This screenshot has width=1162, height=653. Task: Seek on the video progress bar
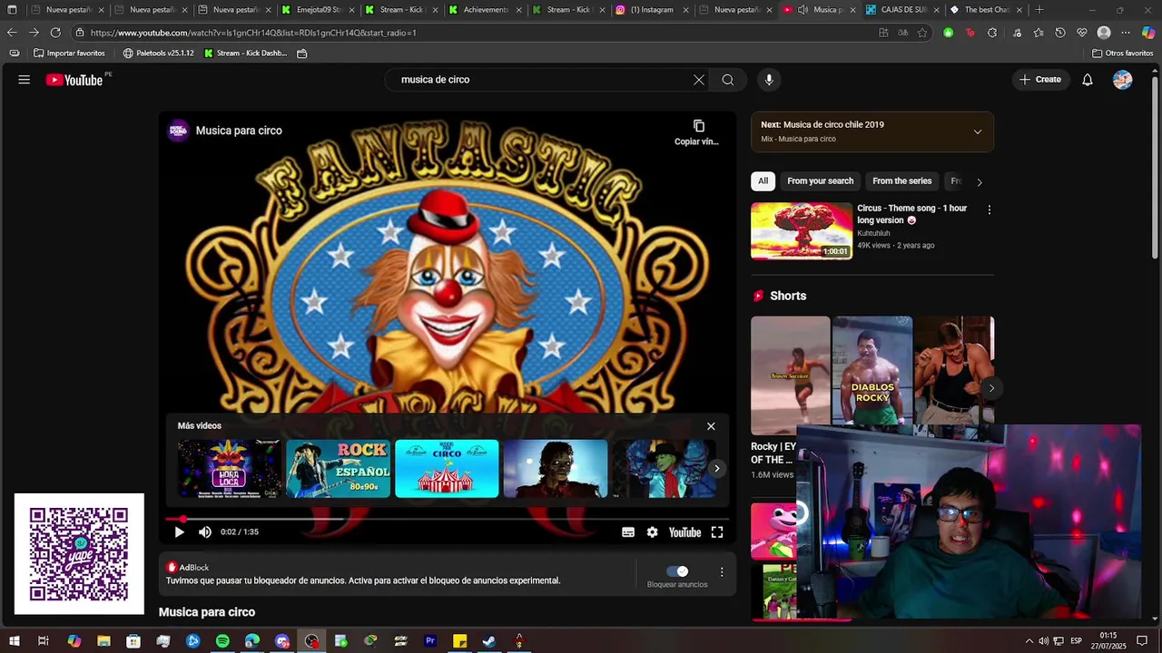(x=447, y=519)
